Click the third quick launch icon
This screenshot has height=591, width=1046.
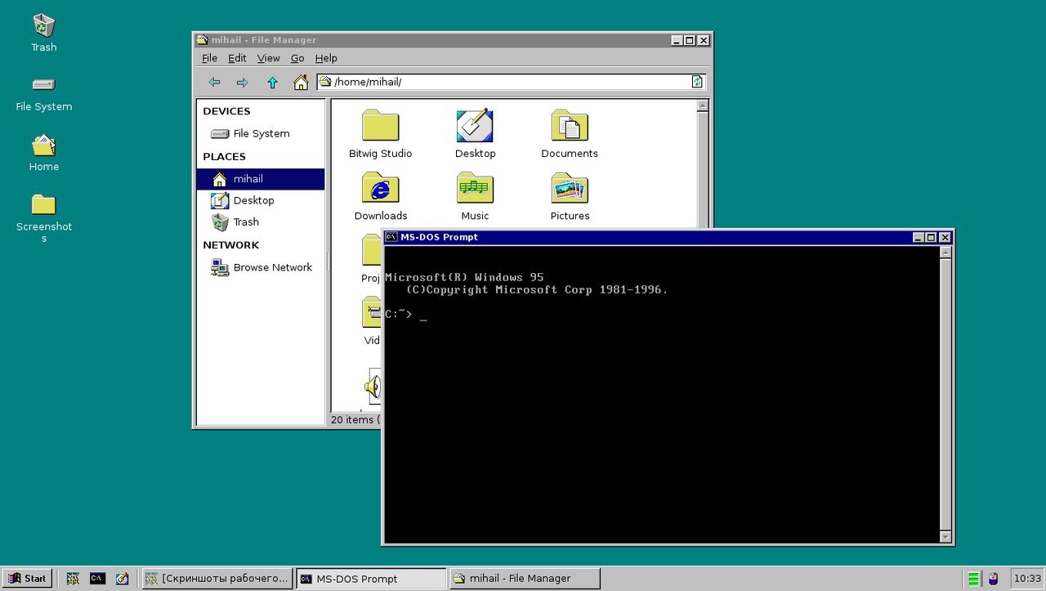tap(122, 578)
